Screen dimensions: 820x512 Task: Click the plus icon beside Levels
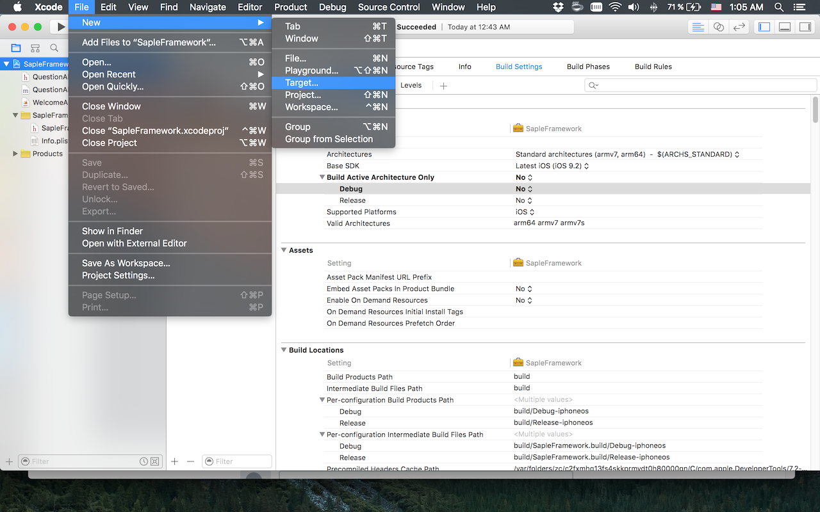[x=443, y=86]
